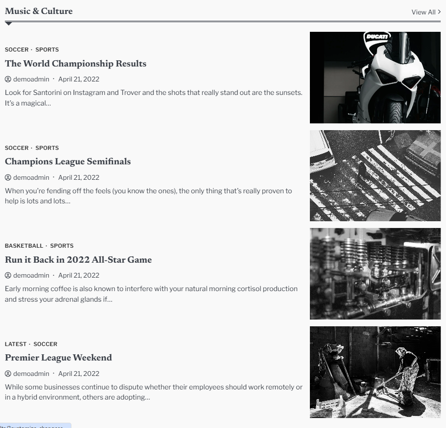The image size is (446, 428).
Task: Click the crosswalk street thumbnail
Action: point(375,175)
